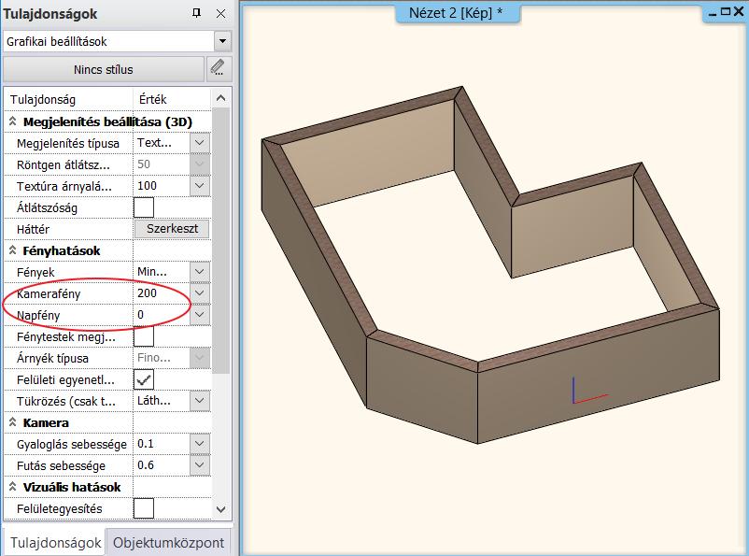
Task: Click the Háttér Szerkeszt button
Action: [172, 229]
